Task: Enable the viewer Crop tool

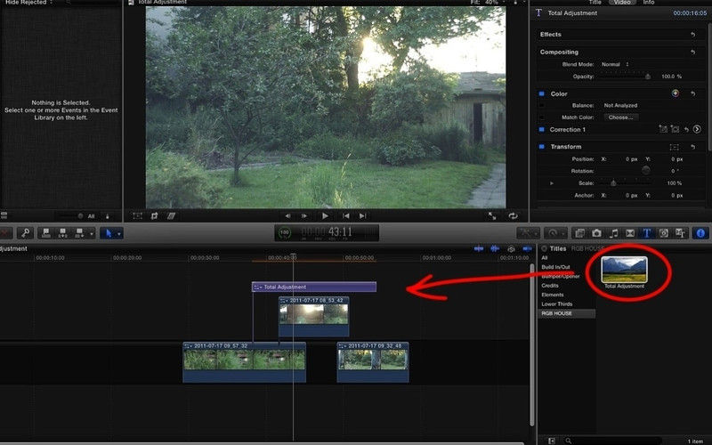Action: click(x=154, y=215)
